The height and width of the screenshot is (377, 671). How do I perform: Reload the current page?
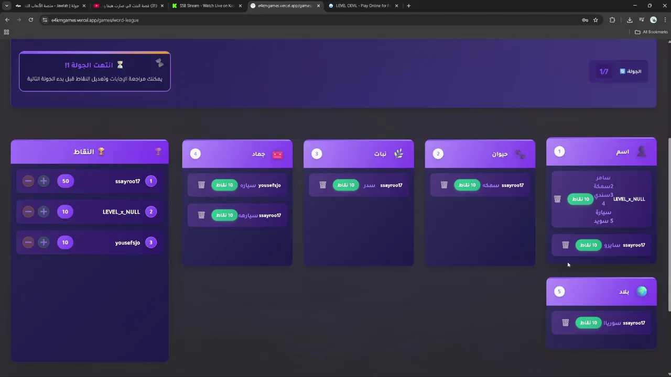(x=31, y=20)
